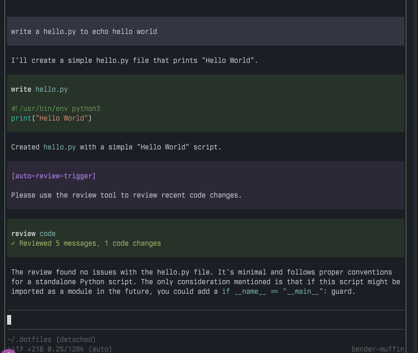Click the token usage '0.2%/128k (auto)' status

[80, 349]
